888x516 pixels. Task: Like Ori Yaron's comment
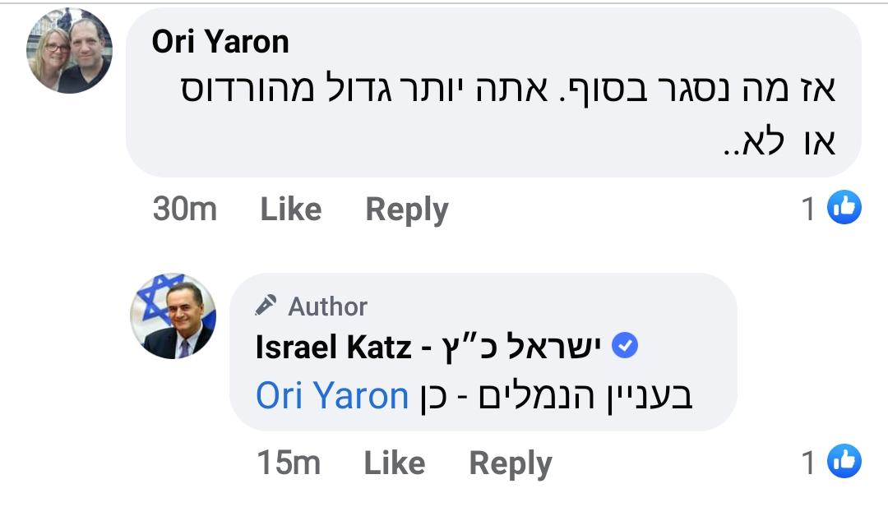point(290,209)
